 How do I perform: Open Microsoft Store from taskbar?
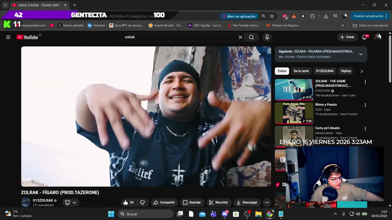[x=236, y=214]
